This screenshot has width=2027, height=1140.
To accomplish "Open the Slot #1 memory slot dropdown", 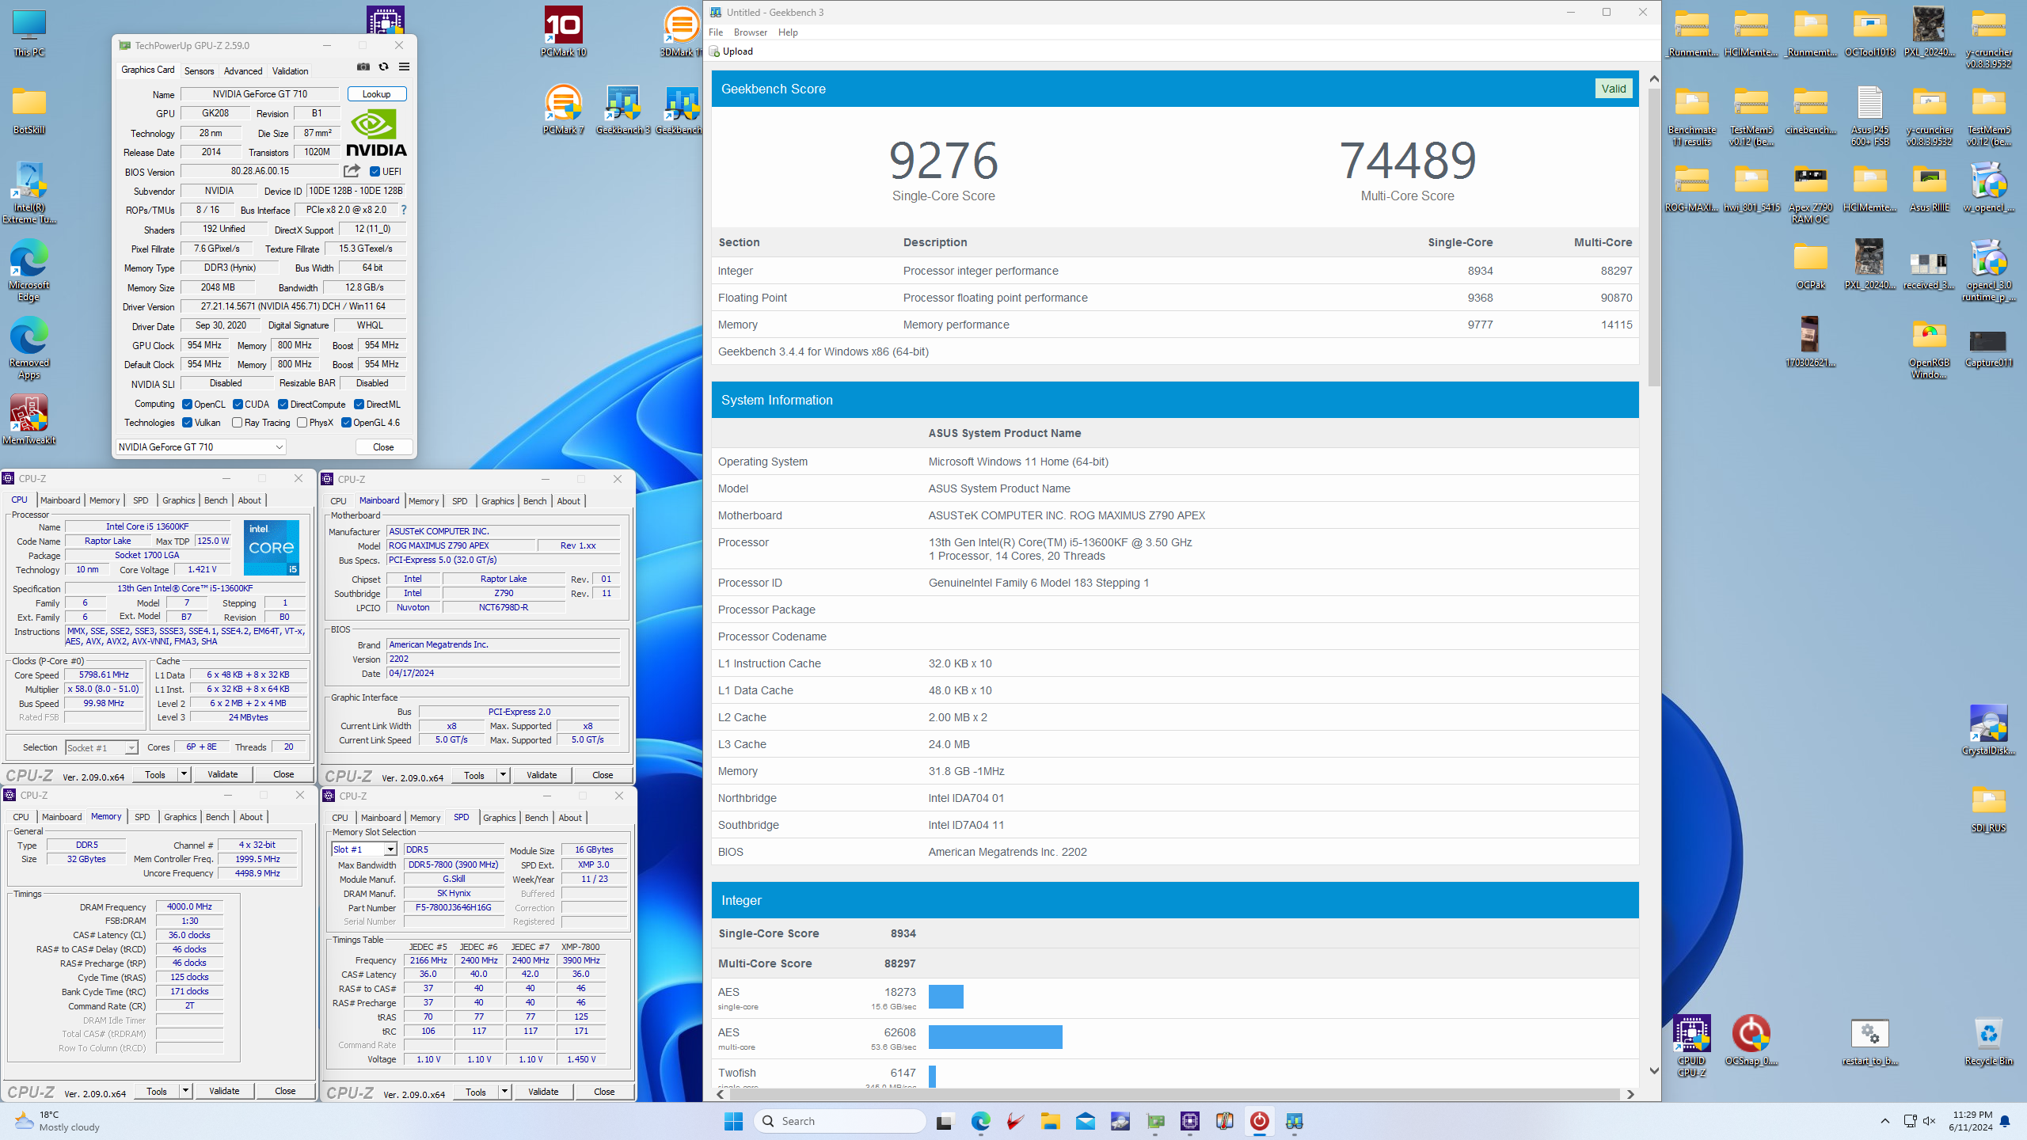I will pos(364,849).
